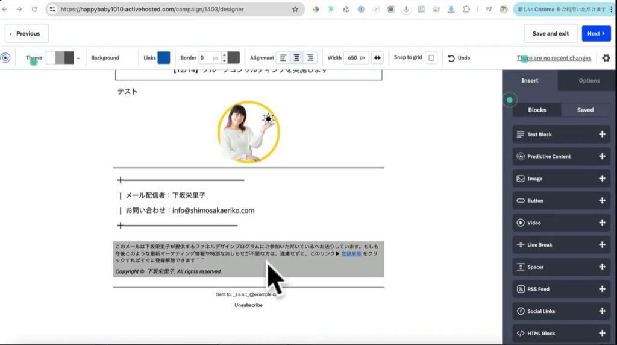This screenshot has width=617, height=345.
Task: Click the full-width arrows icon beside Width
Action: tap(377, 58)
